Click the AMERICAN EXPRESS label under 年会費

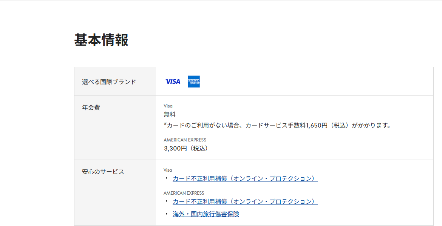pos(185,140)
